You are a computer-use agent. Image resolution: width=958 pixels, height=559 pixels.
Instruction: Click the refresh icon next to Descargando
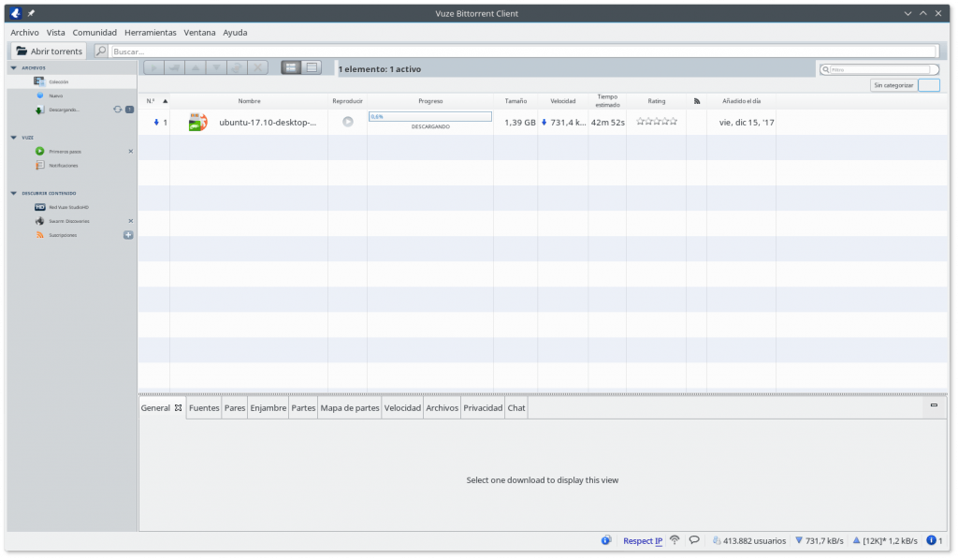117,110
